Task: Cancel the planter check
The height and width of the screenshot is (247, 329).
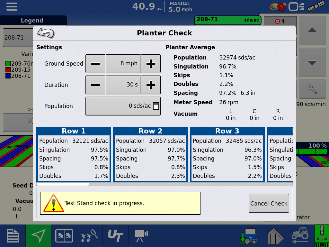Action: [269, 203]
